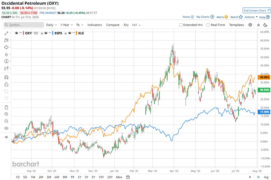Select the arrow marker tool
This screenshot has height=180, width=271.
[x=6, y=54]
